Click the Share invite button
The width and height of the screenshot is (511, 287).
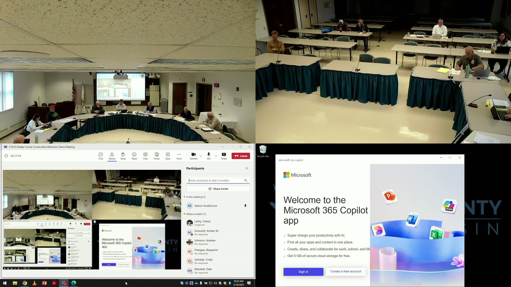[218, 189]
